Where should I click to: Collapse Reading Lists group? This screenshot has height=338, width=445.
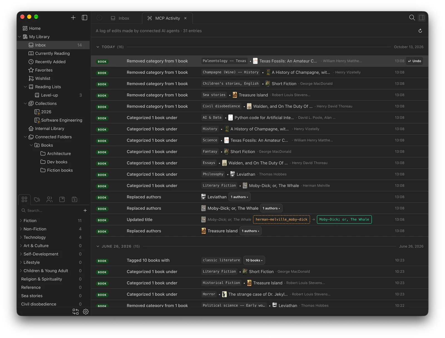[25, 87]
